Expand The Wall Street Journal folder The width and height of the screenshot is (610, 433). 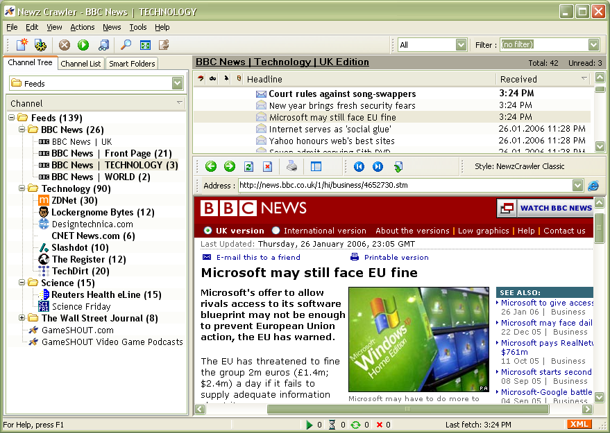point(22,318)
